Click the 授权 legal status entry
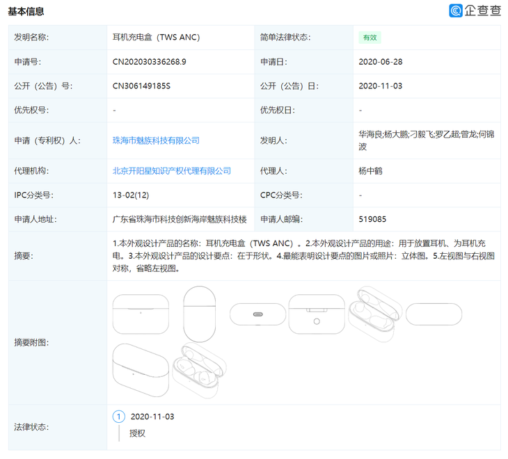The width and height of the screenshot is (508, 459). tap(137, 433)
